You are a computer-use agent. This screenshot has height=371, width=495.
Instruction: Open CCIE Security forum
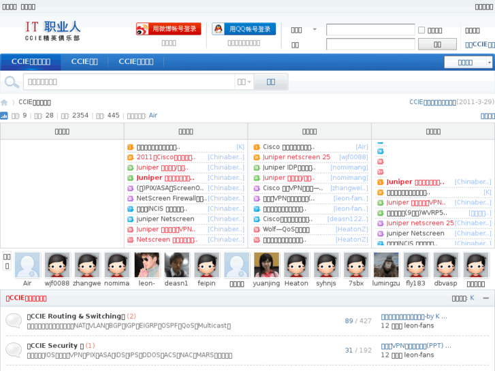tap(55, 345)
